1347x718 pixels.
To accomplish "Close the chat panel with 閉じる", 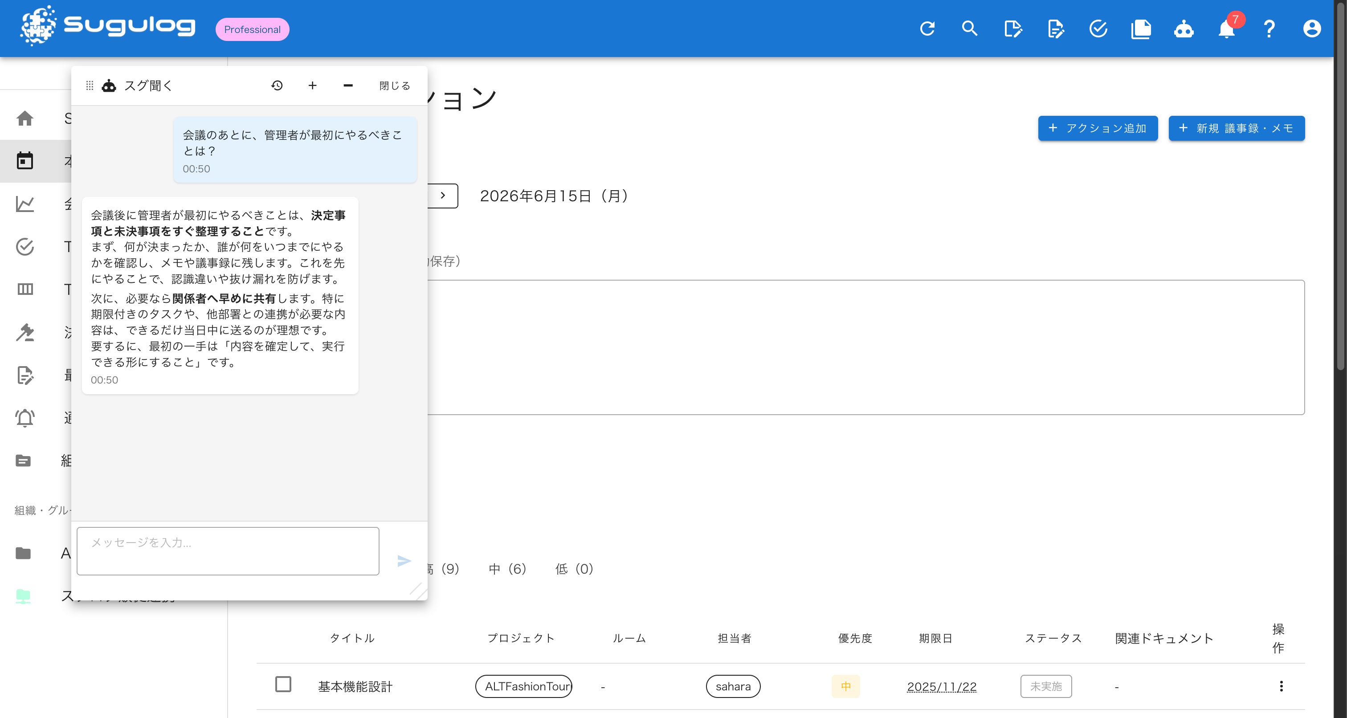I will coord(395,86).
